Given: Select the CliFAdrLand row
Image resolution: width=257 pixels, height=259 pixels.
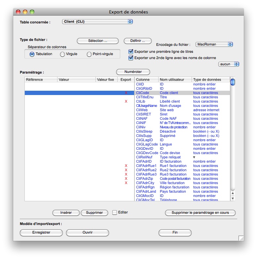Looking at the screenshot, I should coord(127,192).
